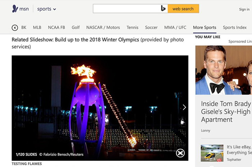Click the Sports Index link
Viewport: 252px width, 167px height.
tap(235, 28)
